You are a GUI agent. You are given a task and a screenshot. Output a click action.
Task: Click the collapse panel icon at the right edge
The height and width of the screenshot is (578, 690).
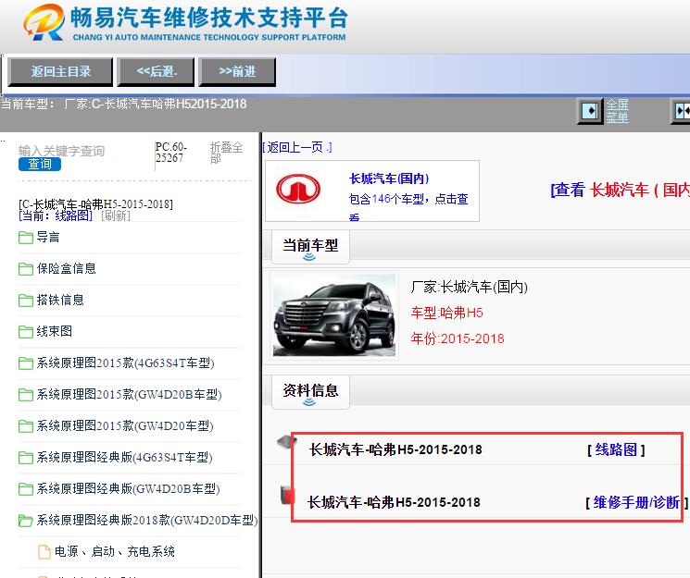(681, 111)
